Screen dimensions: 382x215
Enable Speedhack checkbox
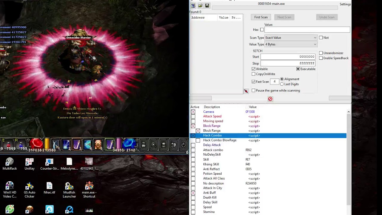[x=321, y=58]
